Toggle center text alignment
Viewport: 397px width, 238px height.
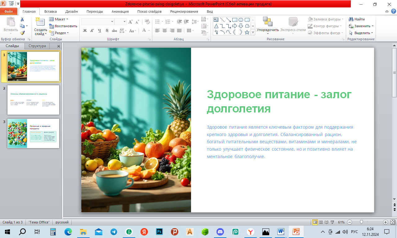tap(165, 31)
